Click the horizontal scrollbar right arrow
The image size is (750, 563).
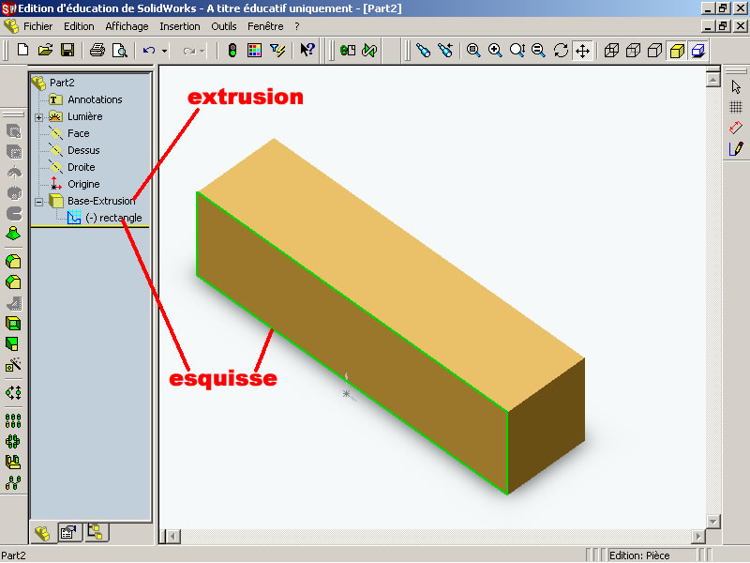tap(697, 536)
